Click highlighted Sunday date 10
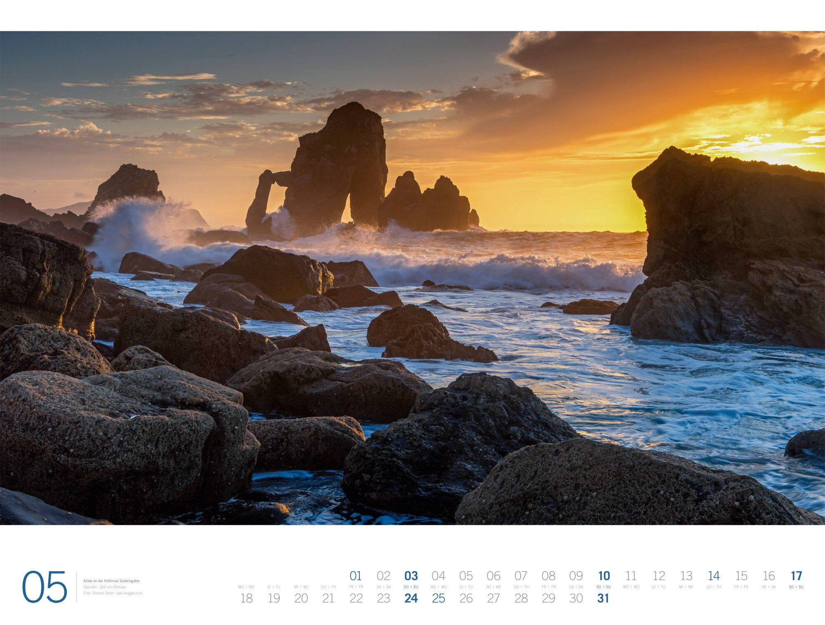 (603, 575)
